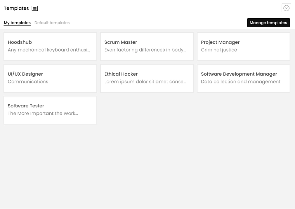Click the 'Communications' description under UI/UX Designer
This screenshot has width=295, height=209.
[28, 82]
